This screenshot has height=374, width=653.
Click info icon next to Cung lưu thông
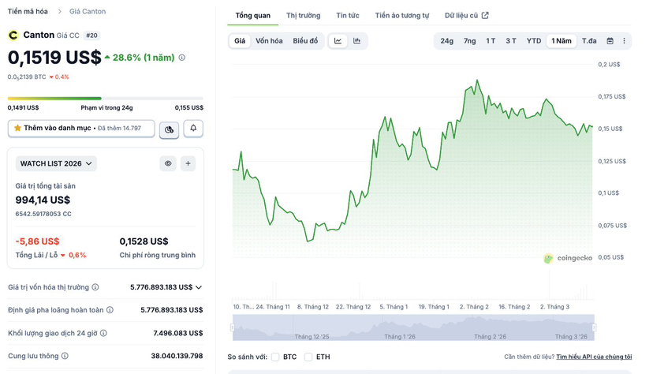click(x=65, y=356)
